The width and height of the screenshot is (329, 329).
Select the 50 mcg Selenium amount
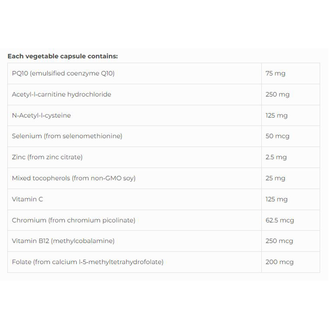[277, 136]
